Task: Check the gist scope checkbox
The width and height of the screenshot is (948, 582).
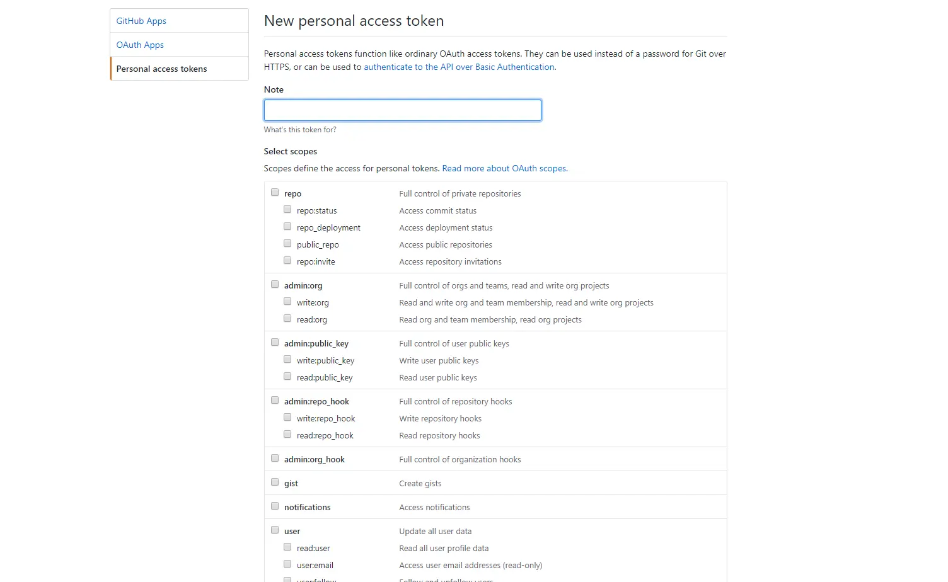Action: [275, 482]
